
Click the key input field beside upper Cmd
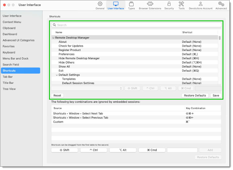[x=208, y=88]
